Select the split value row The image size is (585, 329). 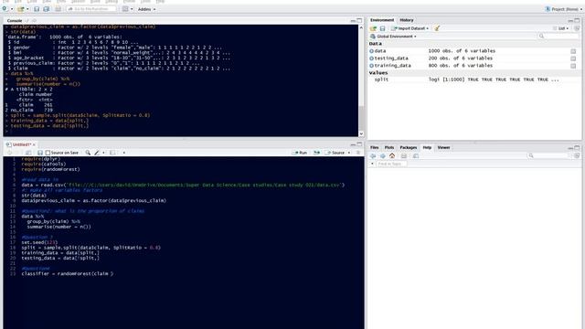pyautogui.click(x=473, y=80)
